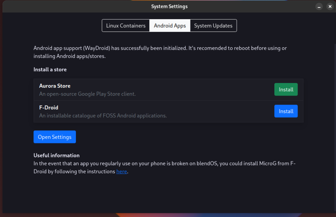
Task: Switch to the Linux Containers tab
Action: tap(126, 26)
